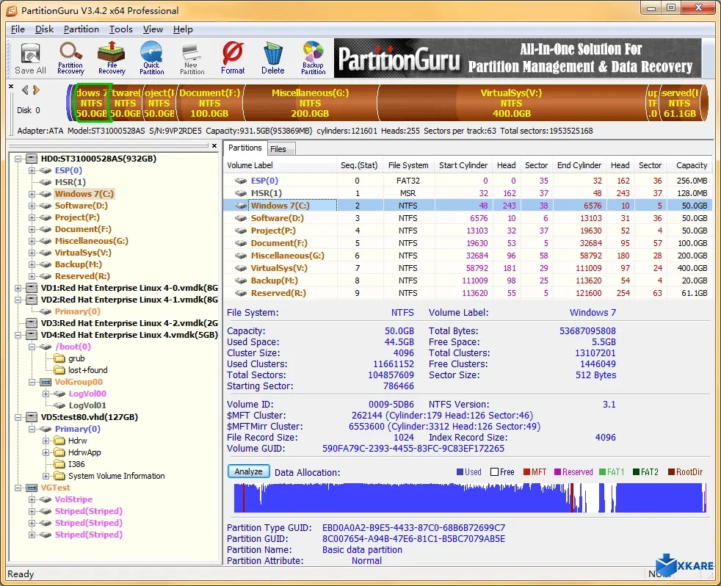Collapse VD4 Red Hat Linux 4.vmdk node

(x=18, y=335)
